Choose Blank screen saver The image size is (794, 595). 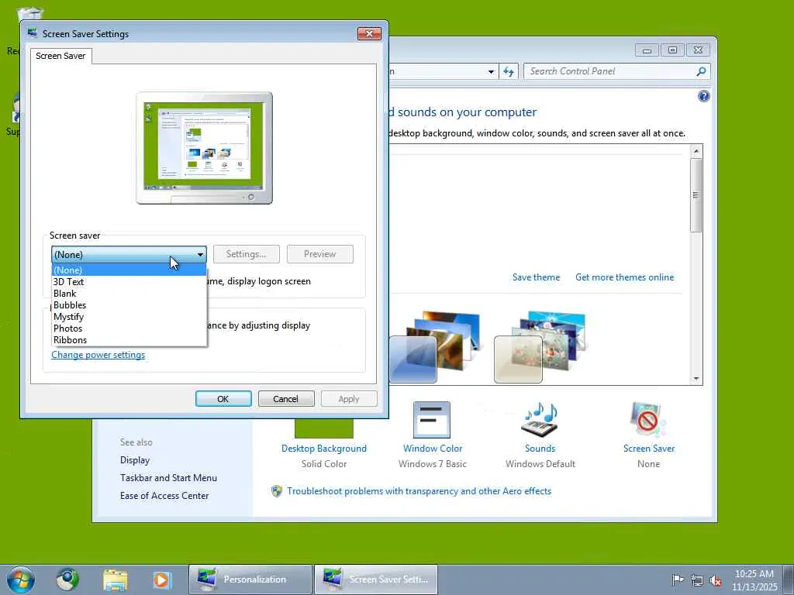click(129, 294)
